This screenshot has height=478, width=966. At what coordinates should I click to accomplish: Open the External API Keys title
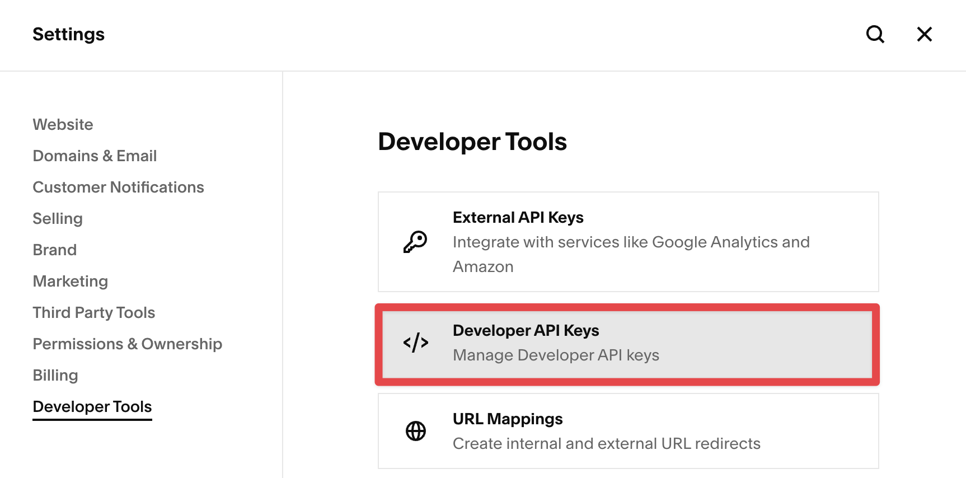click(x=518, y=217)
